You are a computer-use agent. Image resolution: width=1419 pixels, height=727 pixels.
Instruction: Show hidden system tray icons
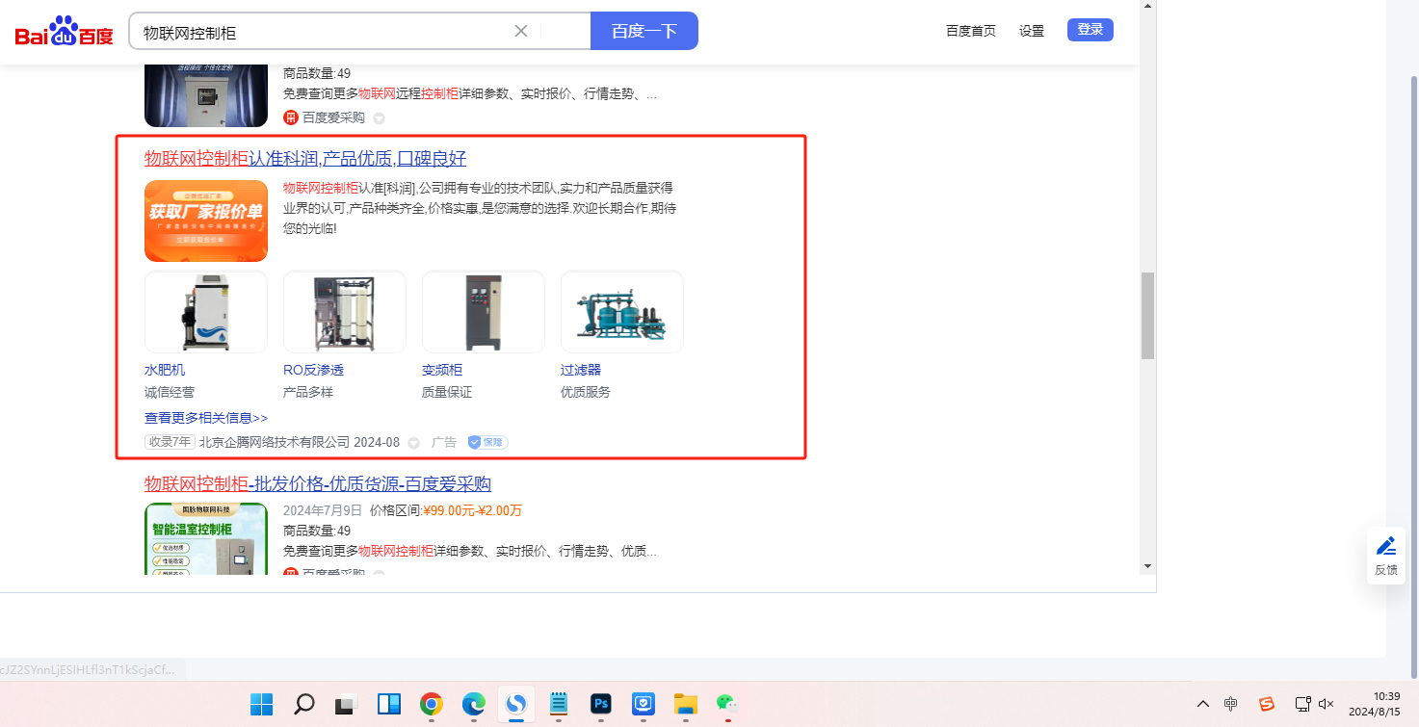tap(1202, 704)
